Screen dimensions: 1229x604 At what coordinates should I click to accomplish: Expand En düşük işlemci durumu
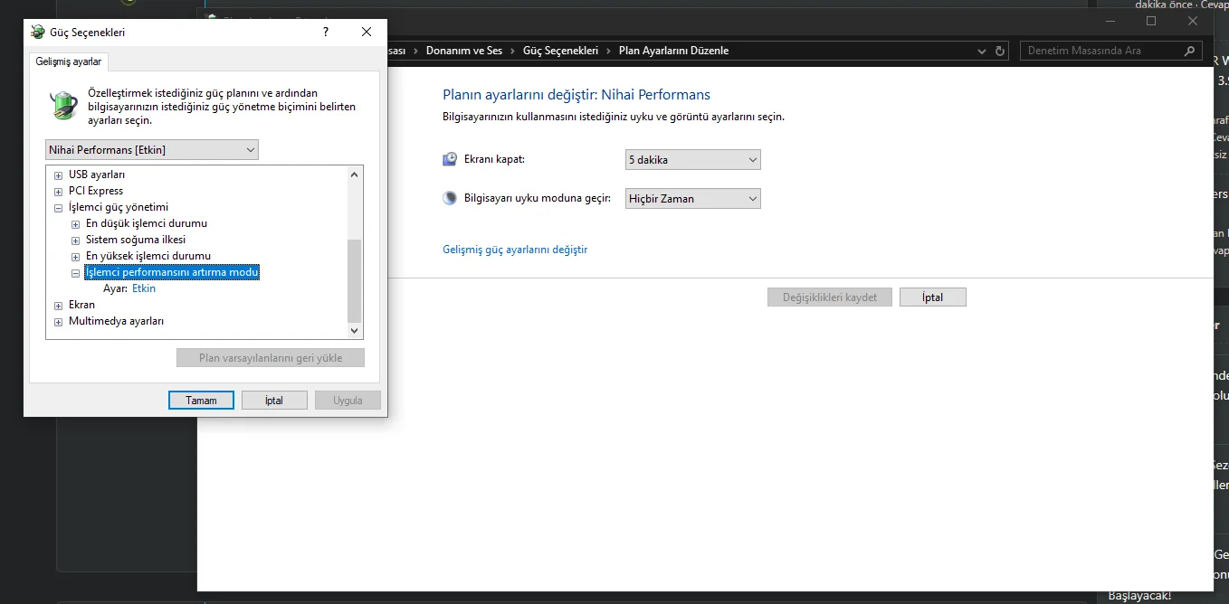[76, 223]
